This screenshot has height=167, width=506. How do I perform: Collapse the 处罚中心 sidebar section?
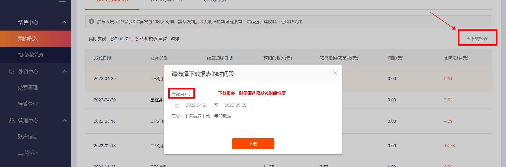64,72
